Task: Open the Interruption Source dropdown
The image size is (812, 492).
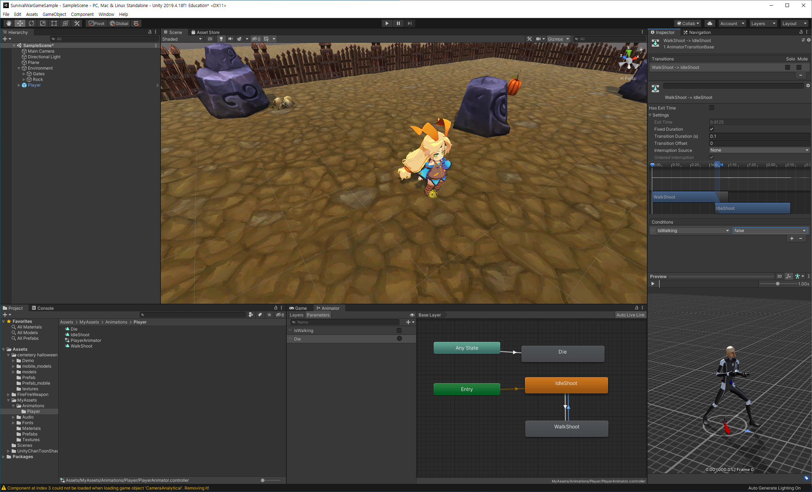Action: pos(759,150)
